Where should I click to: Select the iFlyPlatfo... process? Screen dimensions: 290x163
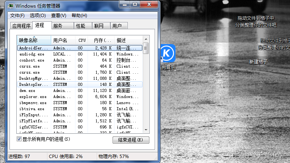point(80,121)
